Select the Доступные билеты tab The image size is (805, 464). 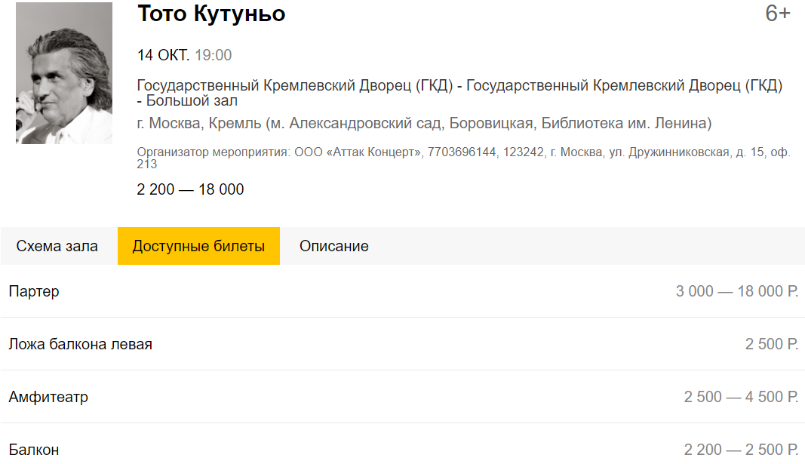coord(198,246)
